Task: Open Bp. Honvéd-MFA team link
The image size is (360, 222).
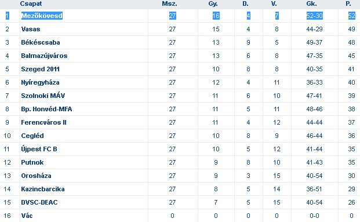Action: pos(46,109)
